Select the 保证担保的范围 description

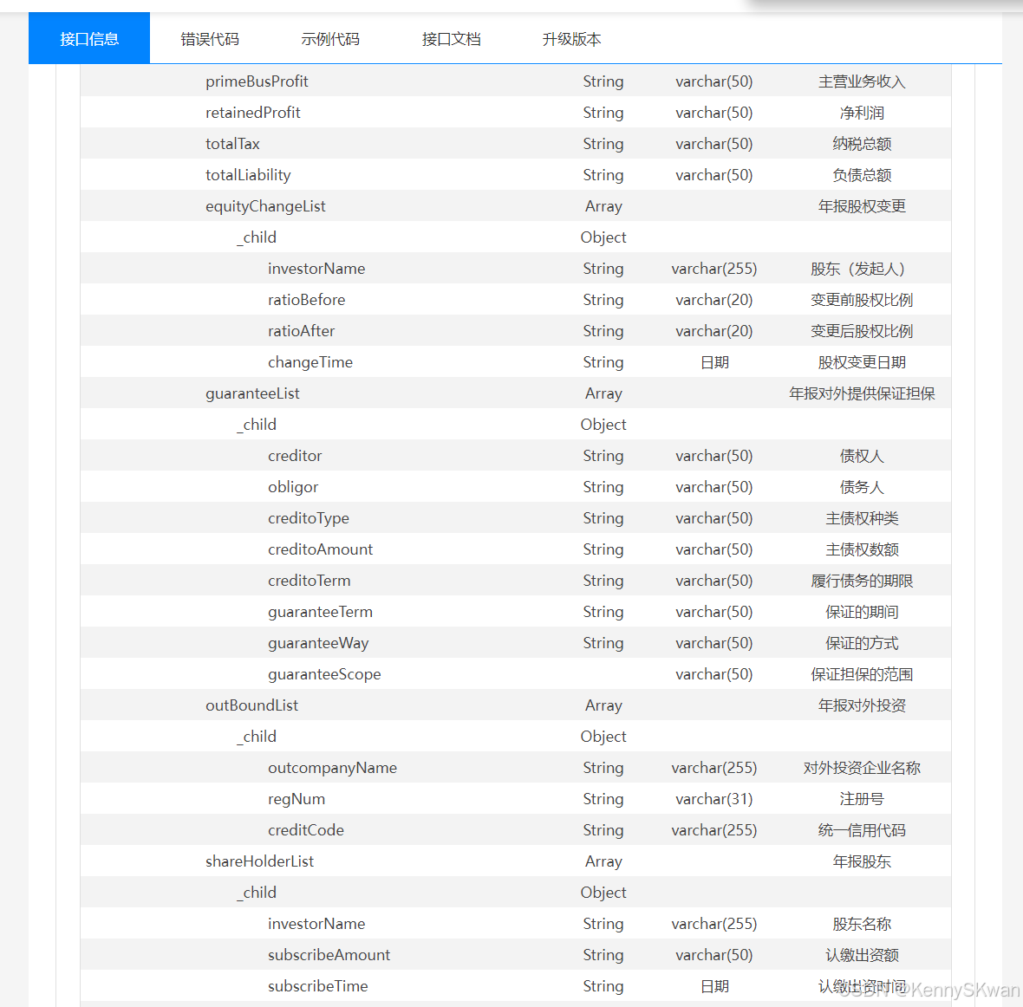coord(861,675)
